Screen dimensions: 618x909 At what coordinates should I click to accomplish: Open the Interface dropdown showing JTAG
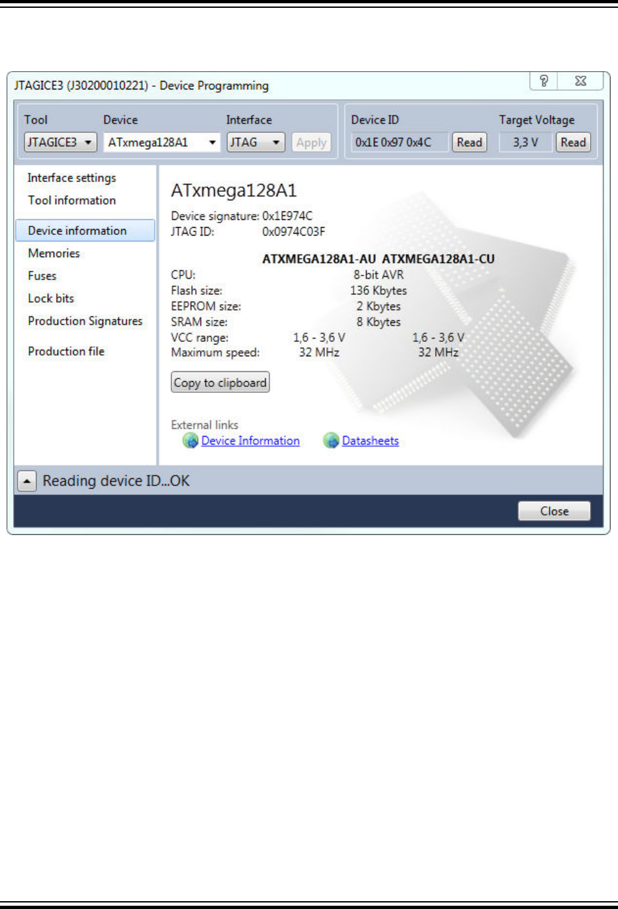(x=256, y=142)
